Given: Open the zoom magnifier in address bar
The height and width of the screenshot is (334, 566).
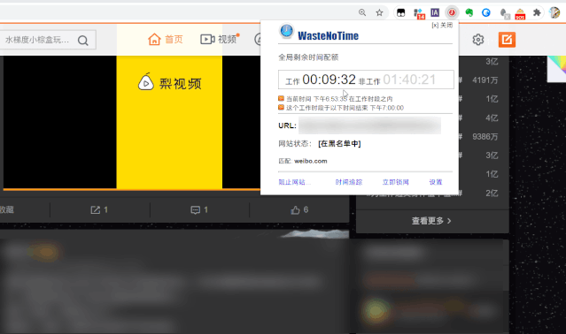Looking at the screenshot, I should click(x=362, y=12).
